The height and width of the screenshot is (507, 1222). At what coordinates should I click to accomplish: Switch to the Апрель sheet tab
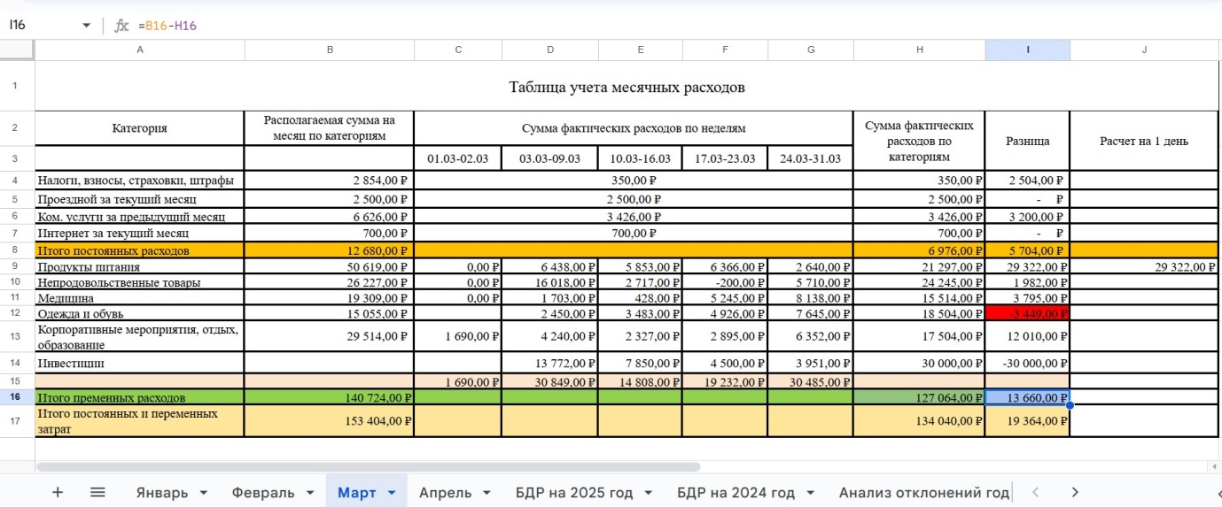click(x=445, y=492)
